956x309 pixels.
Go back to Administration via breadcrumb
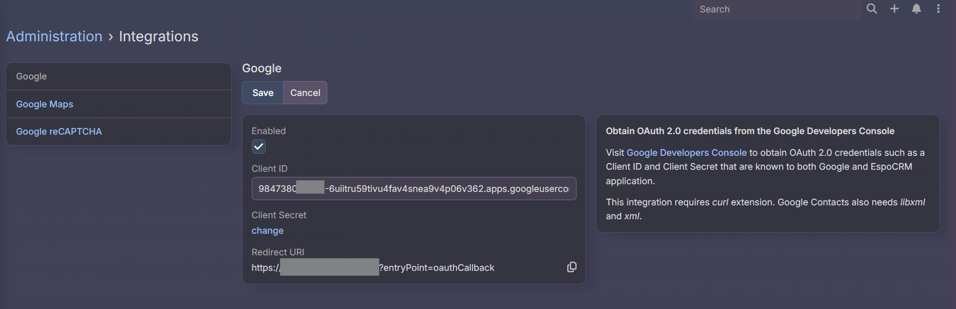tap(54, 37)
